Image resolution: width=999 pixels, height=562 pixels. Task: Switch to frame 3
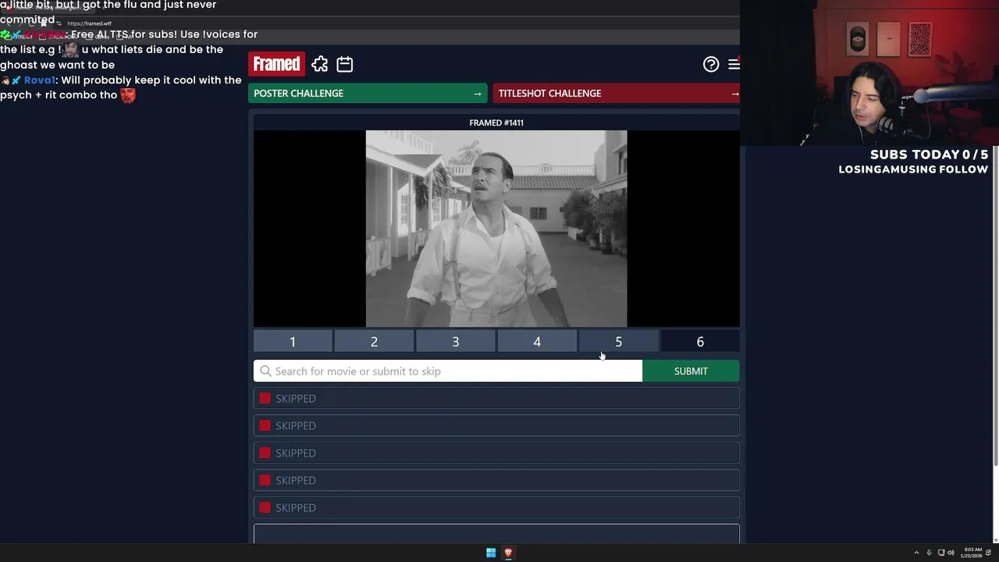pos(456,341)
